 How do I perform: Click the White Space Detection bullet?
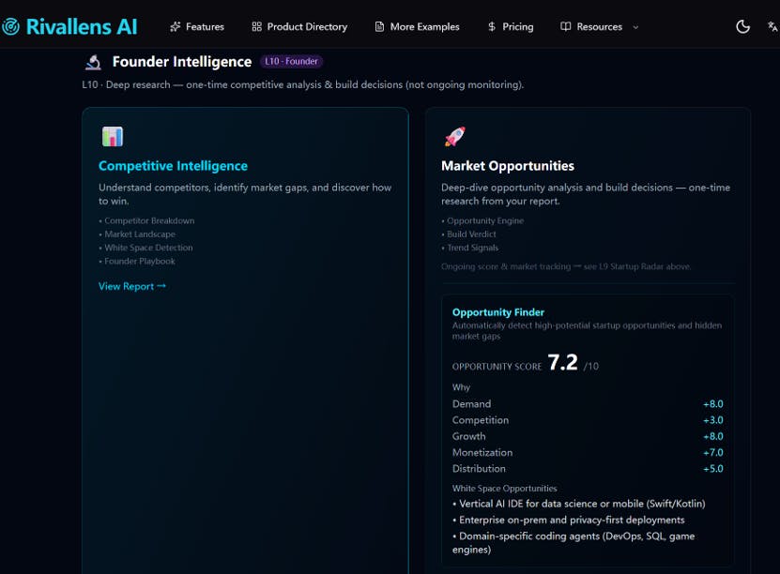tap(145, 248)
